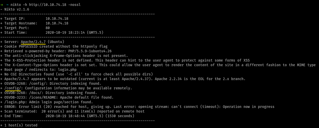Click the Target Port value 80

click(x=48, y=28)
